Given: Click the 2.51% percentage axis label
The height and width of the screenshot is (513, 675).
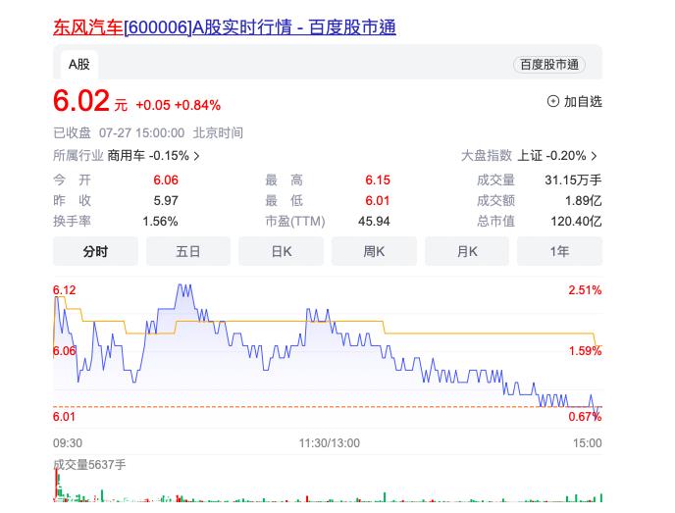Looking at the screenshot, I should (x=585, y=290).
